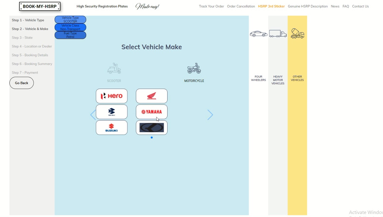Open Step 7 - Payment
Image resolution: width=383 pixels, height=217 pixels.
25,73
